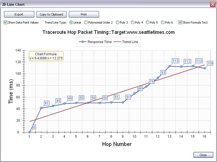217x162 pixels.
Task: Click the Time (ms) axis title
Action: point(11,92)
